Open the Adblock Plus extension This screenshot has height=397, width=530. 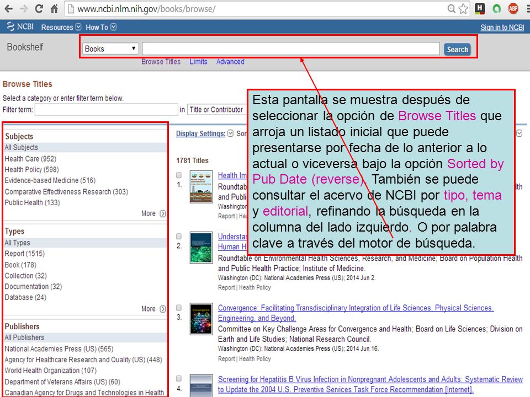513,9
